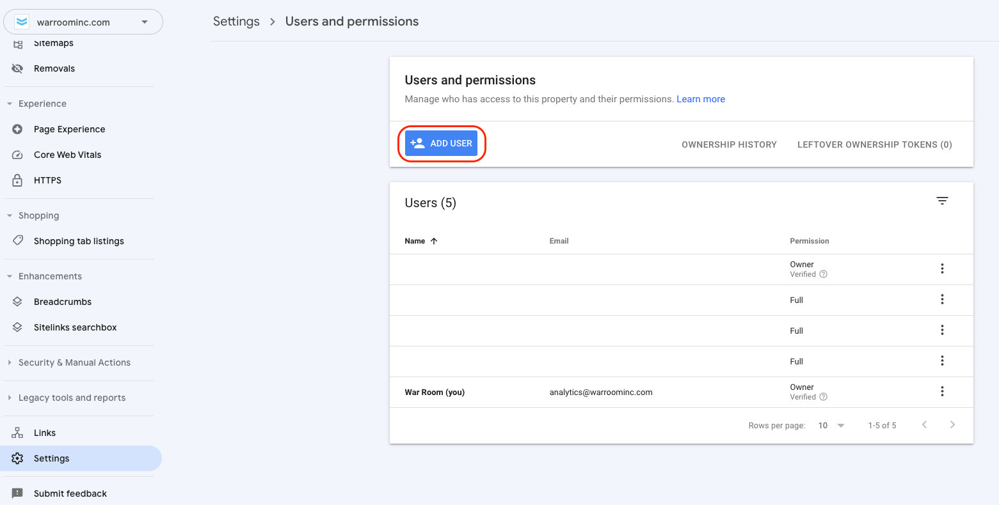
Task: Collapse the Experience section
Action: [42, 104]
